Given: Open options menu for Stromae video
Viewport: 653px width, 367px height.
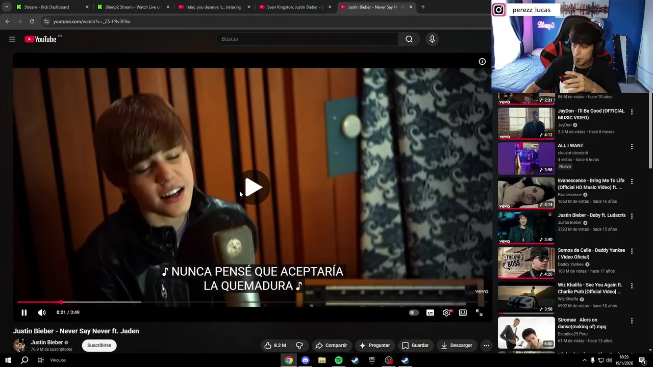Looking at the screenshot, I should 632,321.
